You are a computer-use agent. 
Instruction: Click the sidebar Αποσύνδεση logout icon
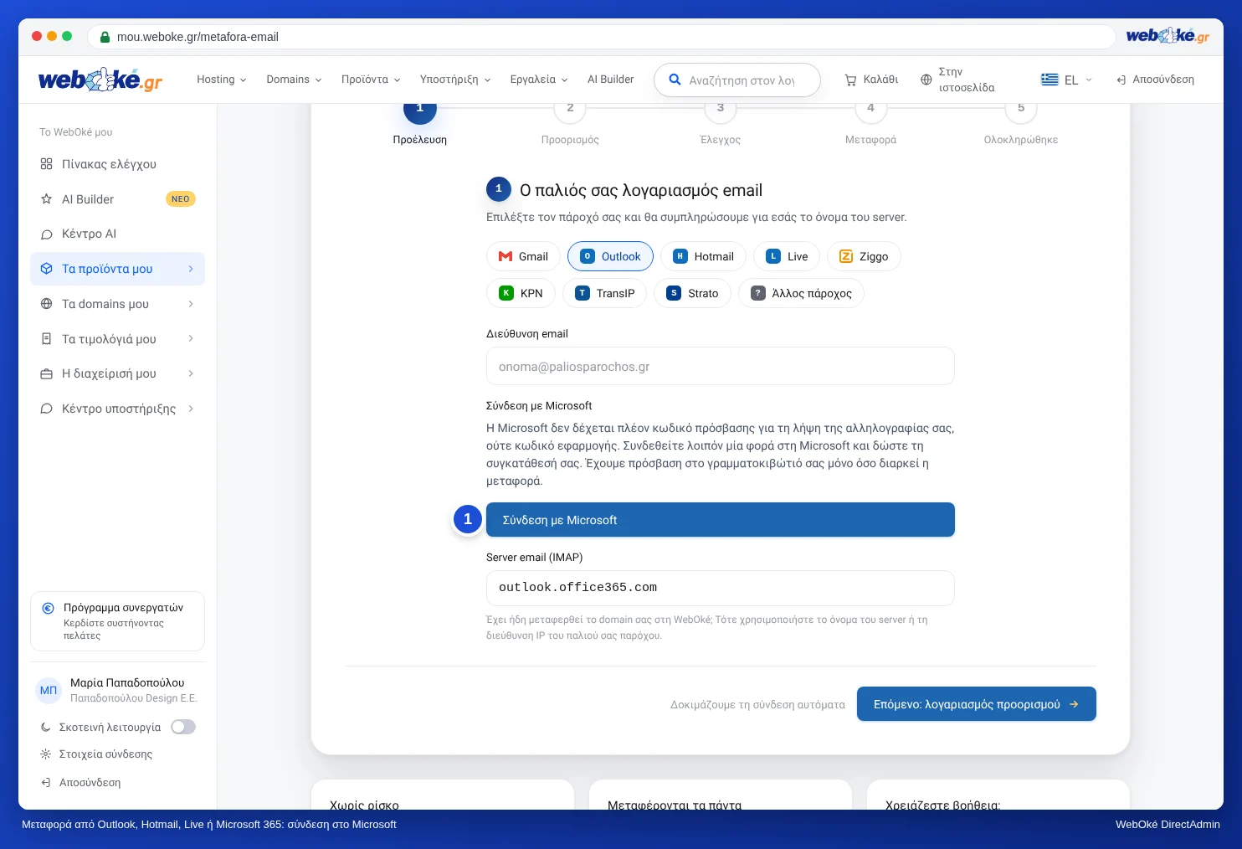[46, 783]
